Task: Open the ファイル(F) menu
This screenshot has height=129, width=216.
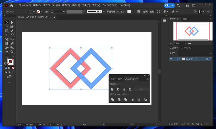Action: [25, 5]
